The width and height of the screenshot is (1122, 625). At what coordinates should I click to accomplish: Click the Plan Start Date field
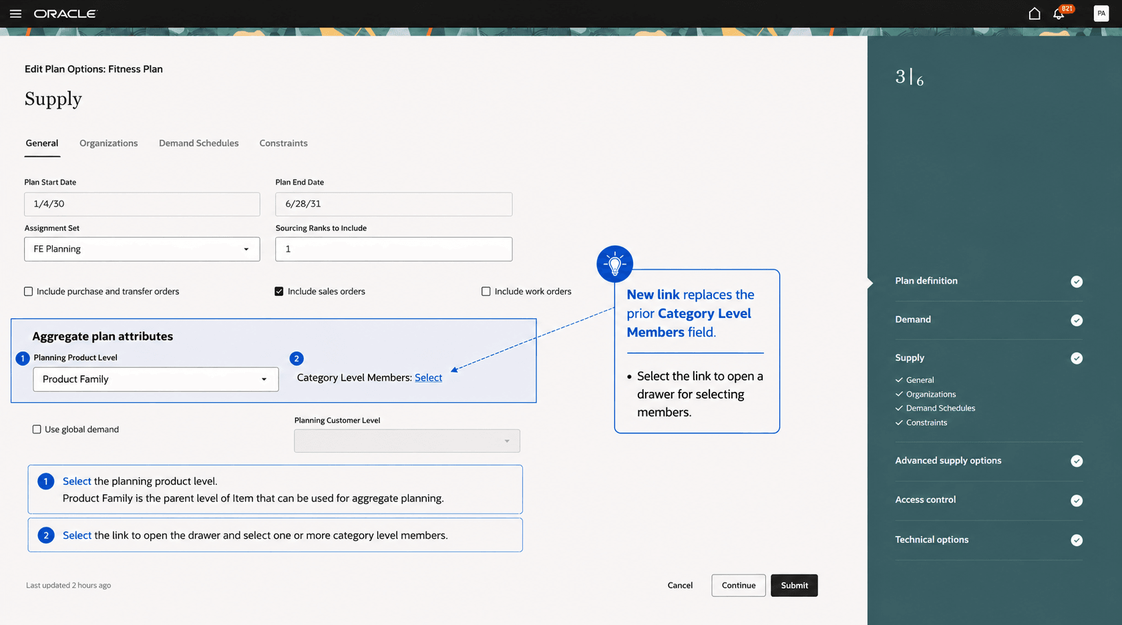(142, 204)
